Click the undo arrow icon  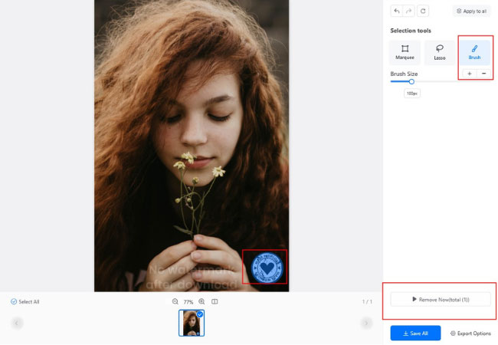click(x=396, y=11)
